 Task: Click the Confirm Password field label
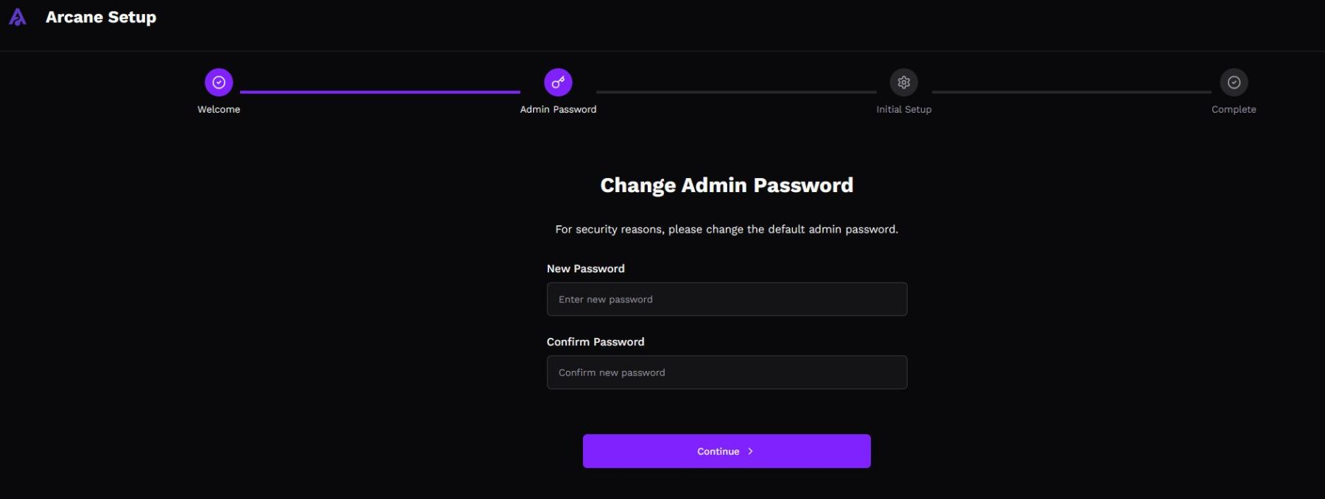tap(596, 342)
